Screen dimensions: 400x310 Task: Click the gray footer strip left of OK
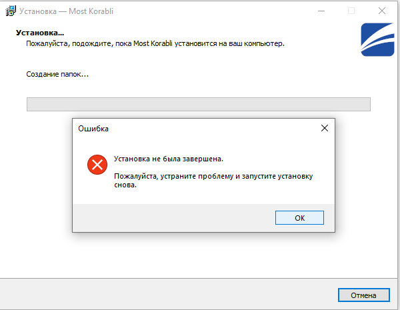(173, 217)
